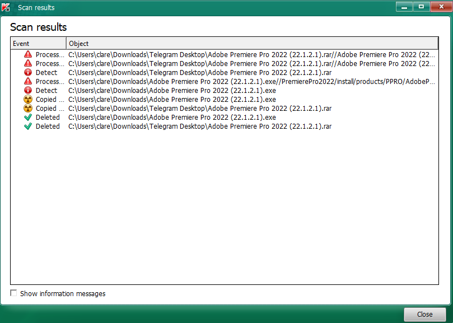Click warning triangle icon of first Process row
The height and width of the screenshot is (323, 453).
pyautogui.click(x=28, y=54)
